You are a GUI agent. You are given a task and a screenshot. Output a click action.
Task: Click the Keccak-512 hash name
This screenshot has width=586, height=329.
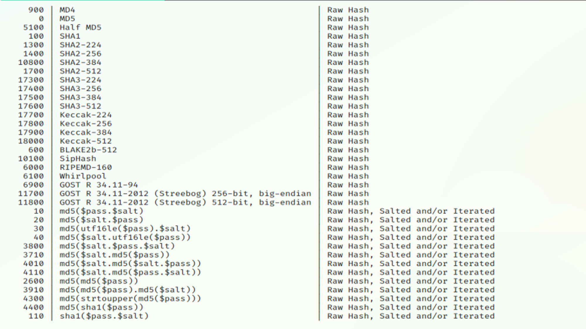pyautogui.click(x=86, y=141)
